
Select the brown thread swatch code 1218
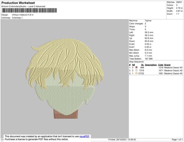click(x=136, y=67)
